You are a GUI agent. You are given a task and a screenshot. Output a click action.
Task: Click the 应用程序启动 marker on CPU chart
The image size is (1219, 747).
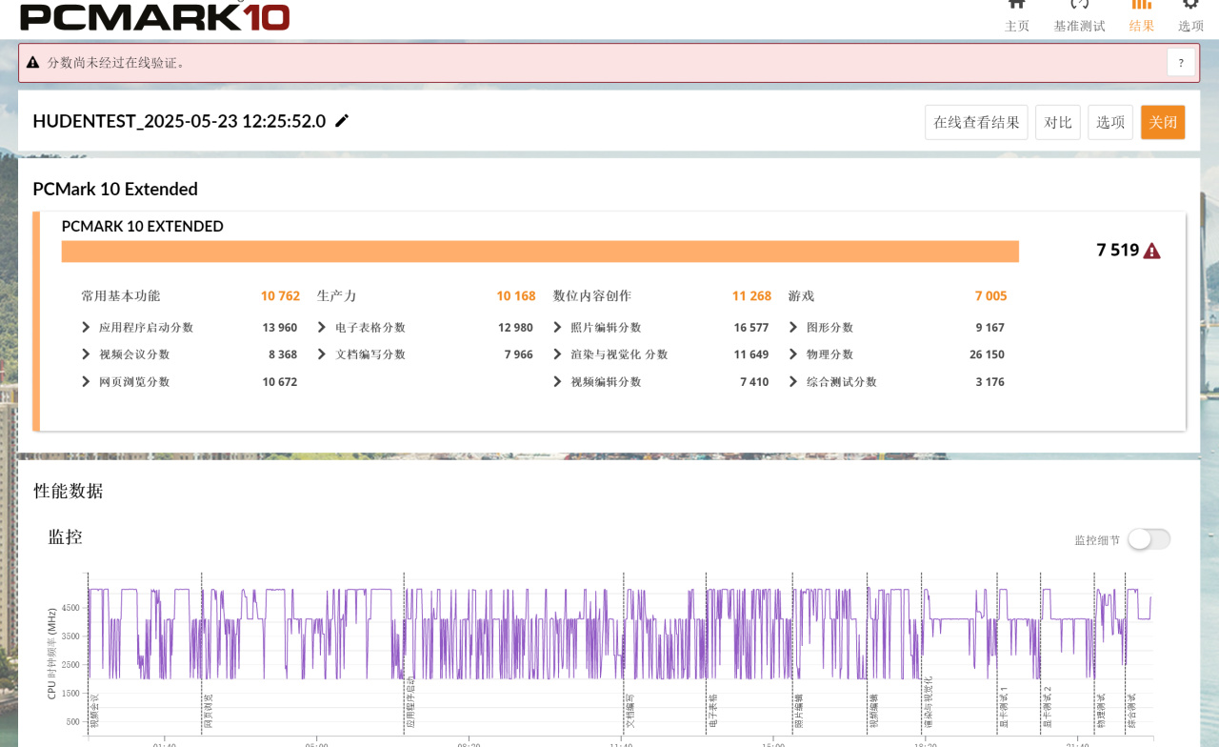411,703
